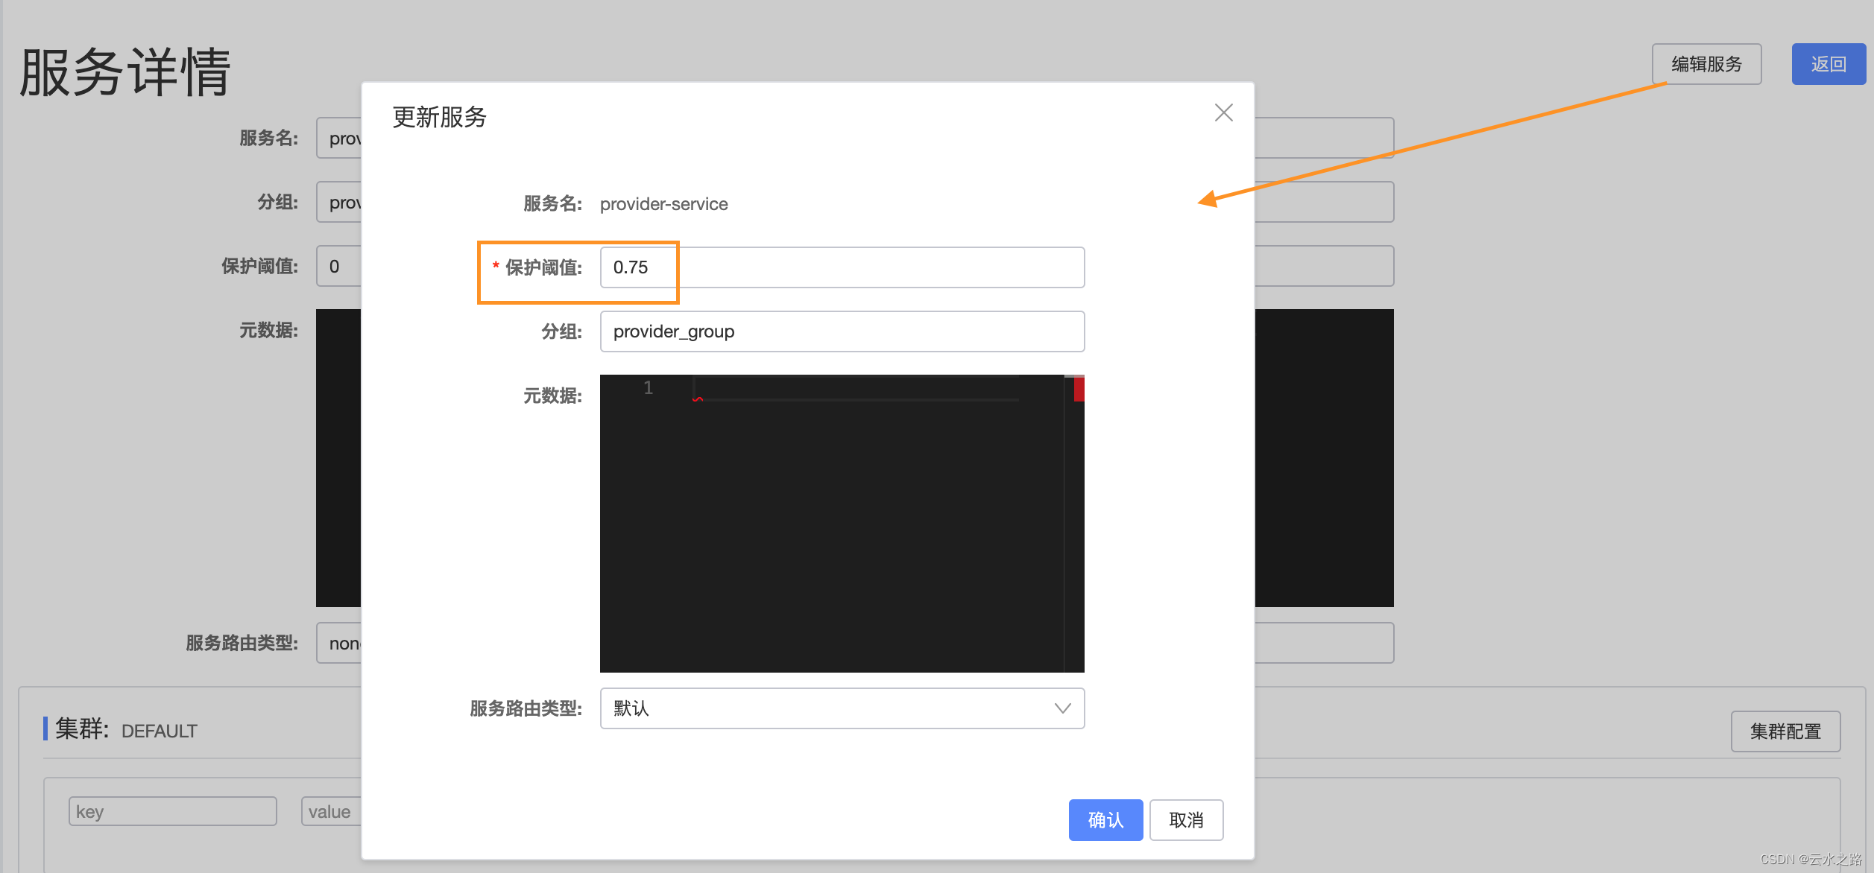Click the background 保护阈值 field showing 0
Image resolution: width=1874 pixels, height=873 pixels.
coord(339,266)
